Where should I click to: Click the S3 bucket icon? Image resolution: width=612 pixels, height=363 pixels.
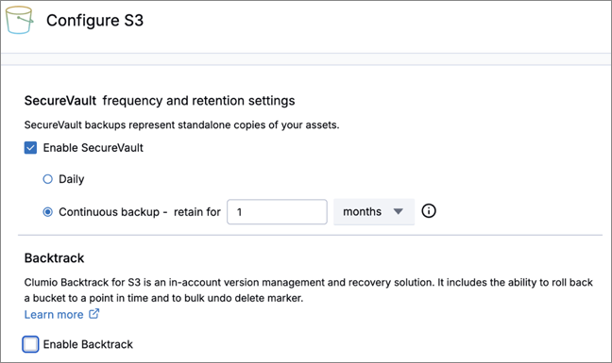19,20
